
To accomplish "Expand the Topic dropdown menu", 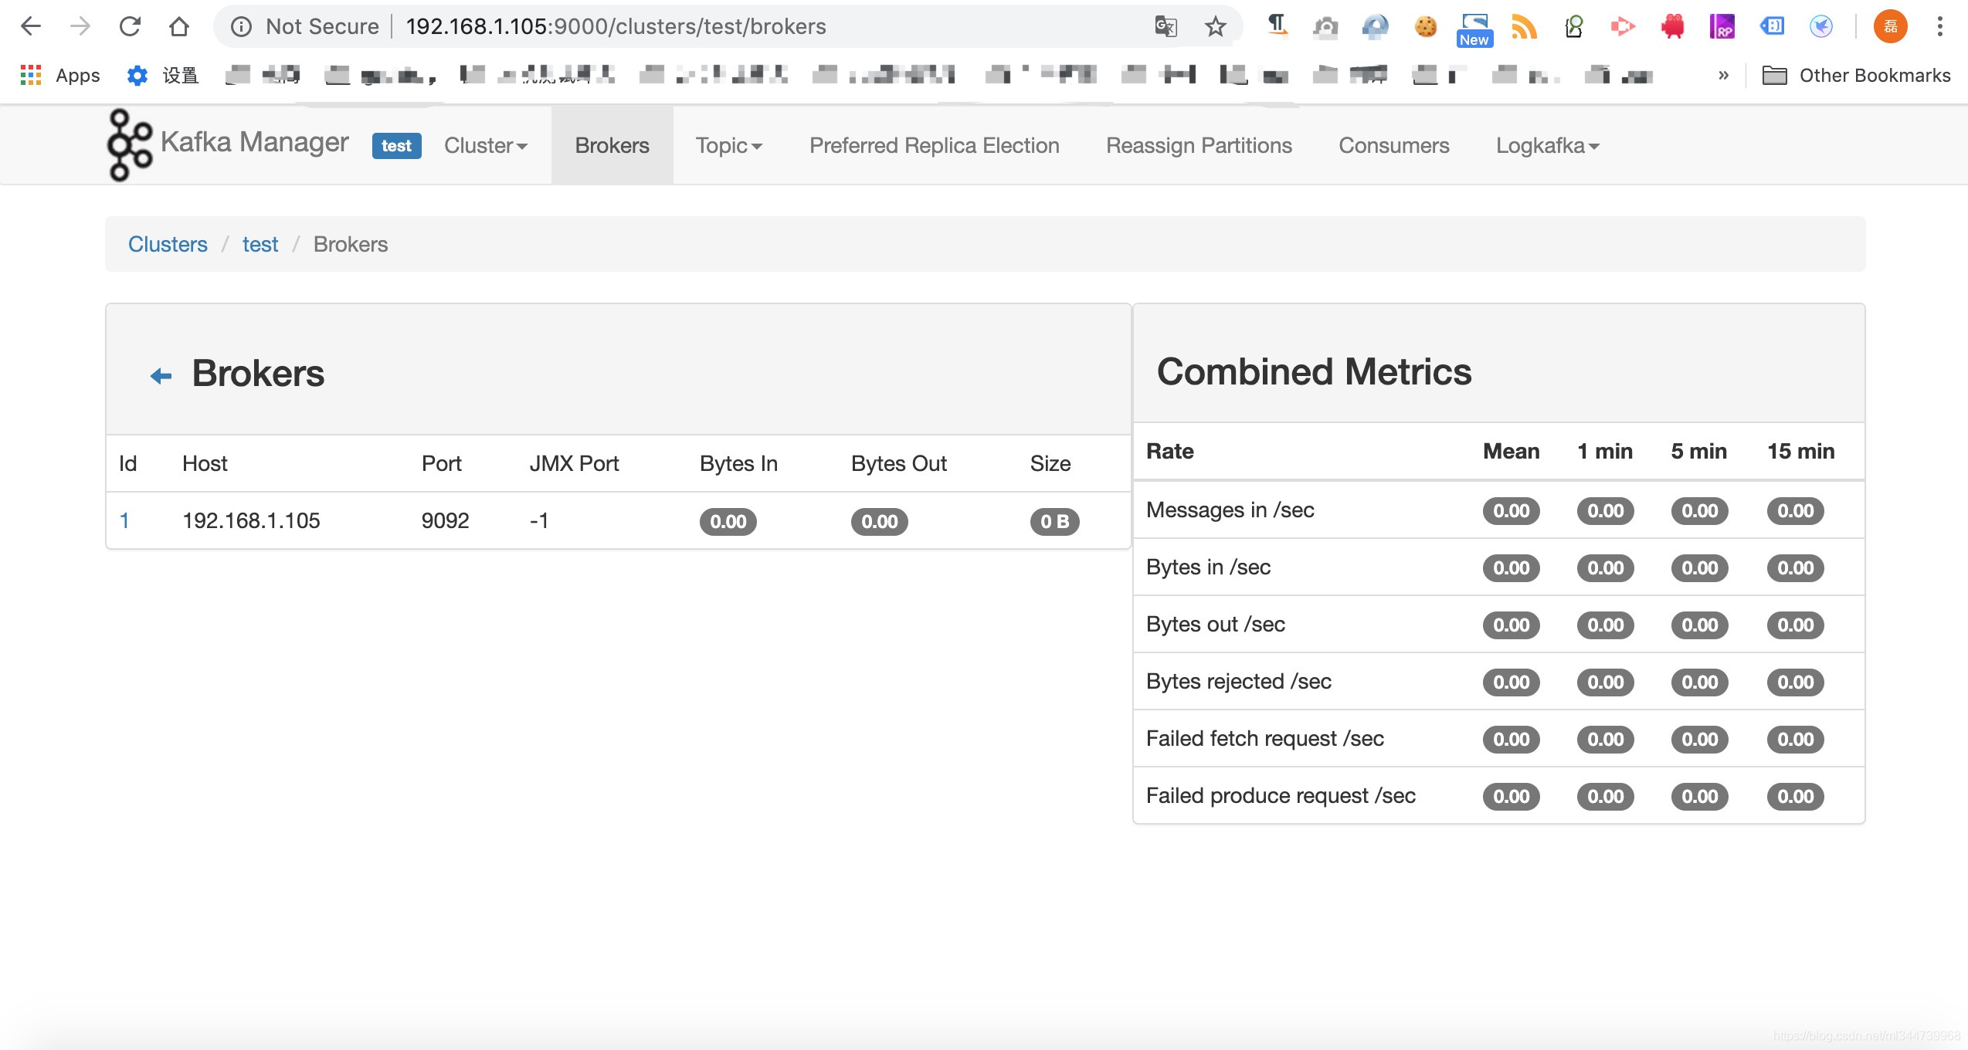I will (x=728, y=145).
